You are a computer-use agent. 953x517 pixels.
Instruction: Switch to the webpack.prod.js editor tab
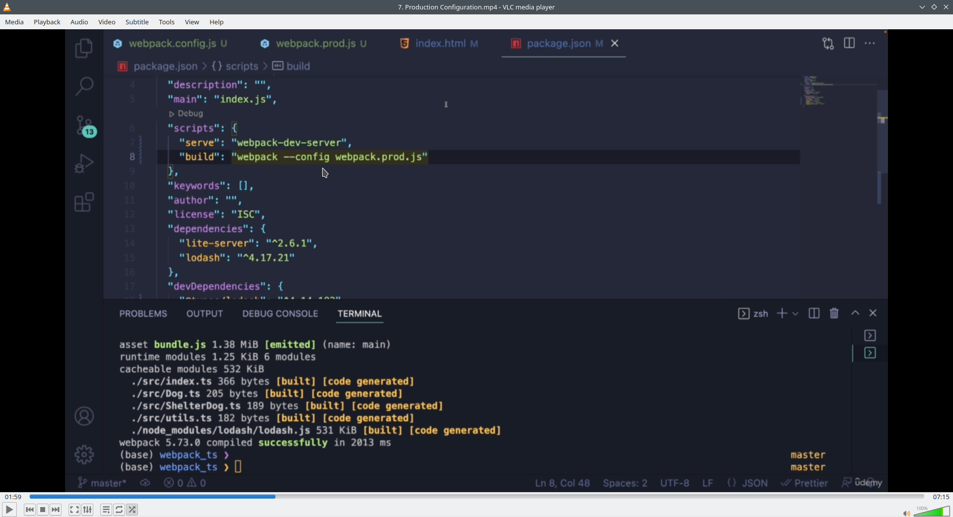[x=314, y=44]
